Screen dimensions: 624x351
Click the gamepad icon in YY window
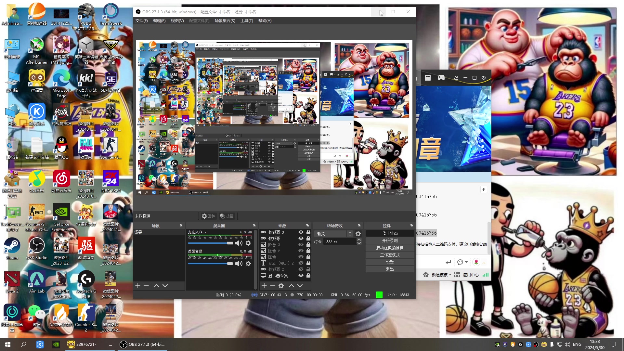441,78
